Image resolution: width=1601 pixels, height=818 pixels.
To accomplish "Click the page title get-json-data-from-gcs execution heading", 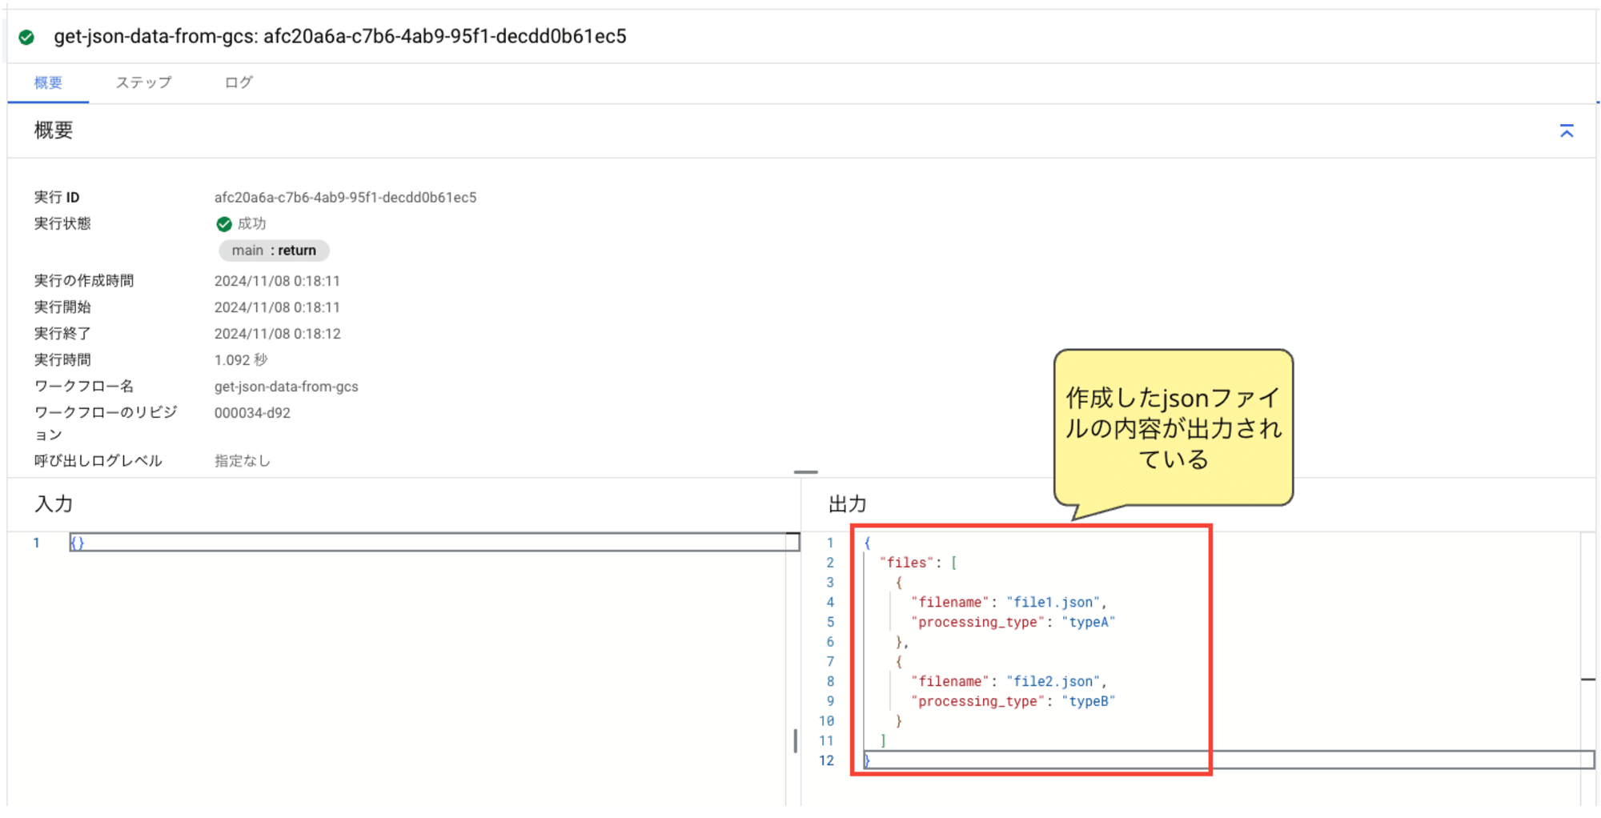I will 339,37.
